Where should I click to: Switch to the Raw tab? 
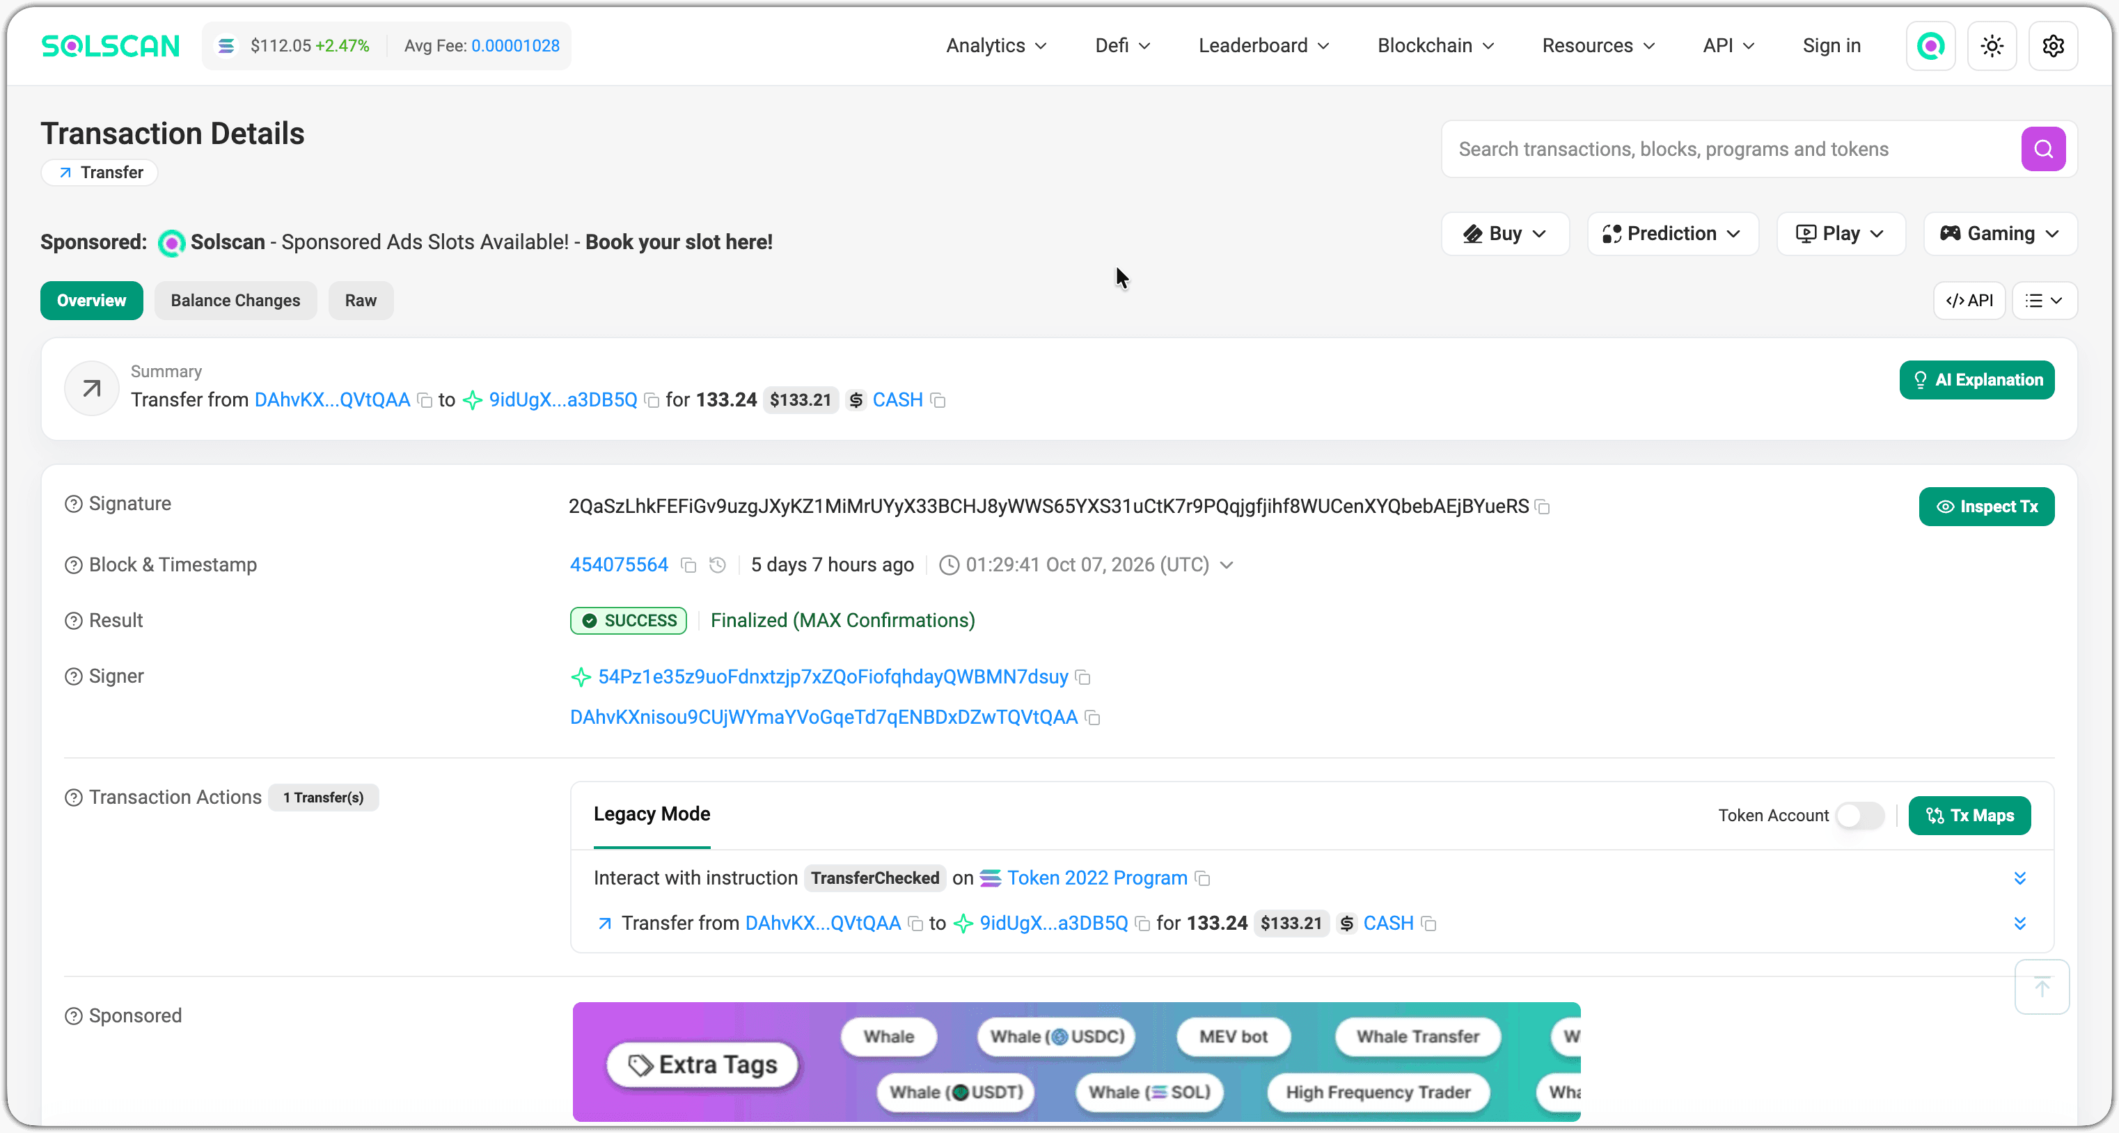coord(361,301)
